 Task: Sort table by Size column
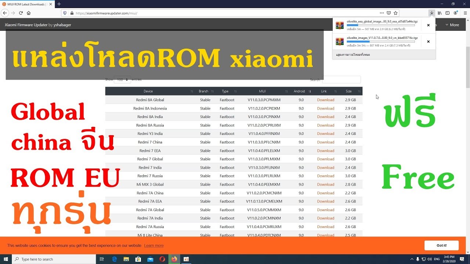tap(351, 91)
